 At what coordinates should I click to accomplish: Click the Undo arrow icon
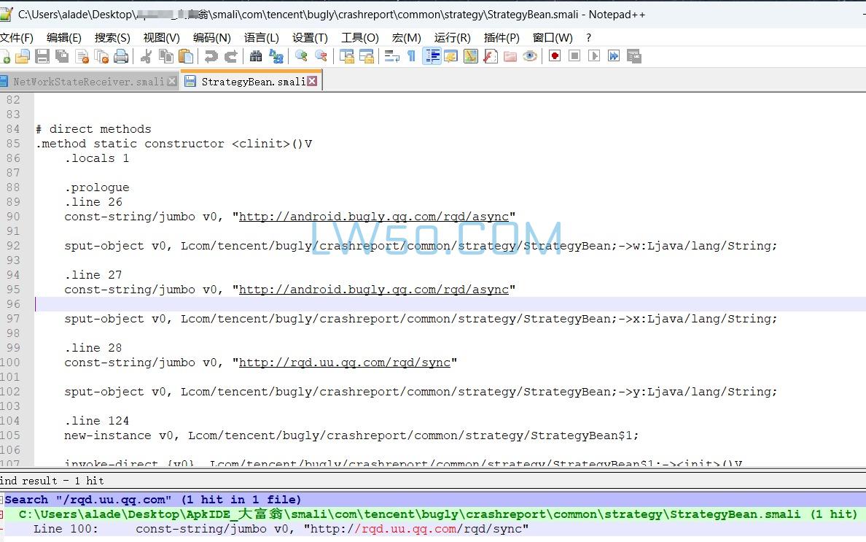(x=211, y=56)
